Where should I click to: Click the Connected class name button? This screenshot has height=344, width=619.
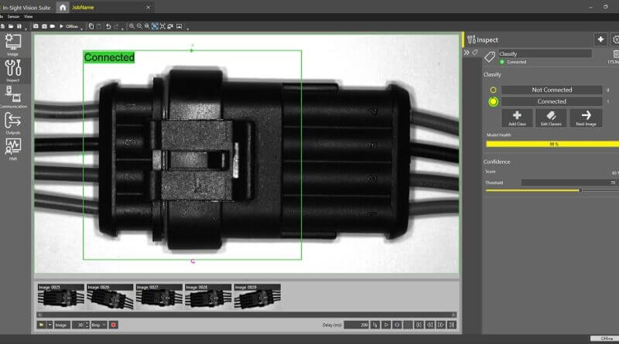point(552,101)
